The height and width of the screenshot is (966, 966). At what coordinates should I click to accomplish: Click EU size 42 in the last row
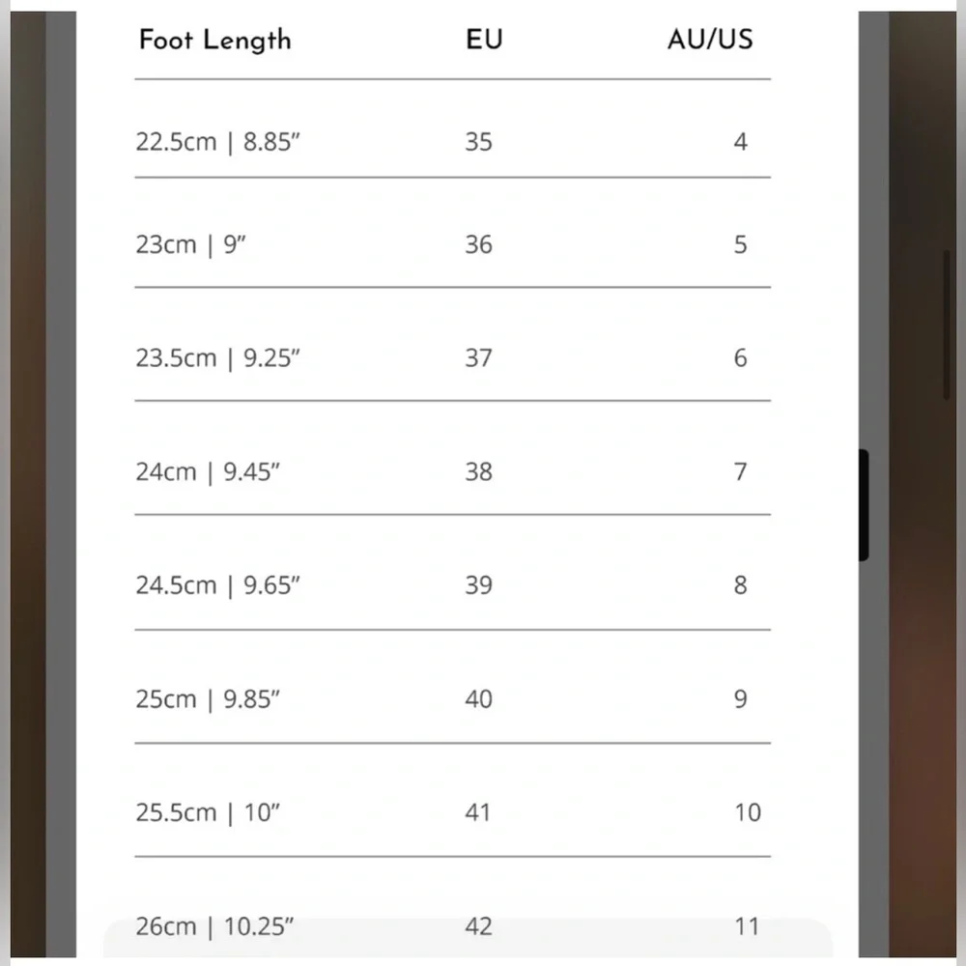pos(478,926)
